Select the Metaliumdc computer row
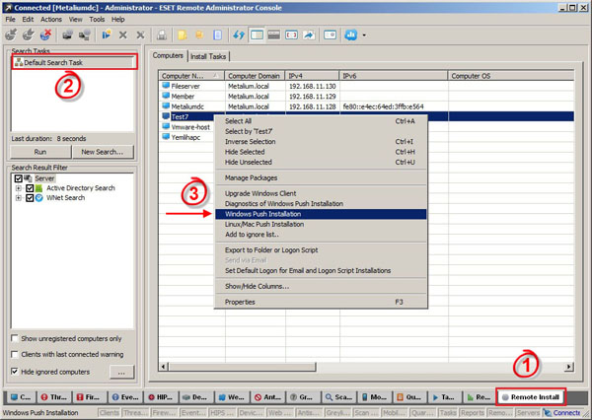 point(366,106)
